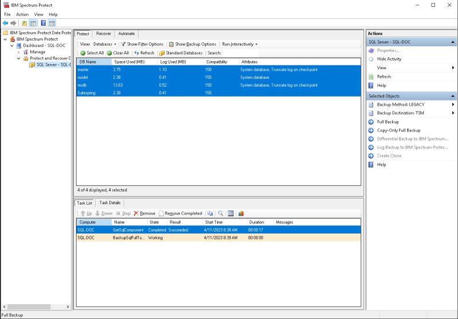Toggle Show Backup Options
The width and height of the screenshot is (458, 319).
point(192,45)
